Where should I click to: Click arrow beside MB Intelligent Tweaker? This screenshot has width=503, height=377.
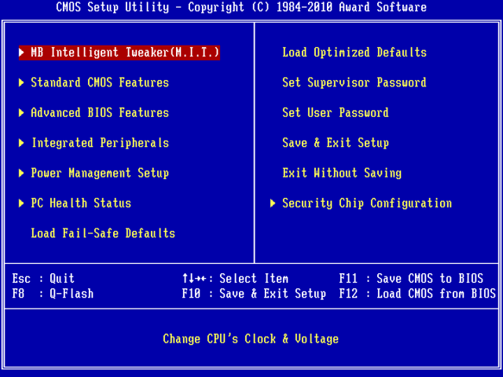[21, 53]
